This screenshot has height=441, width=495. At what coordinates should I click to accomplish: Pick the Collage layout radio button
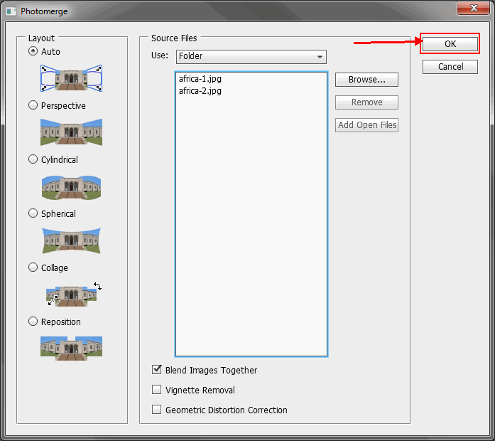point(33,267)
